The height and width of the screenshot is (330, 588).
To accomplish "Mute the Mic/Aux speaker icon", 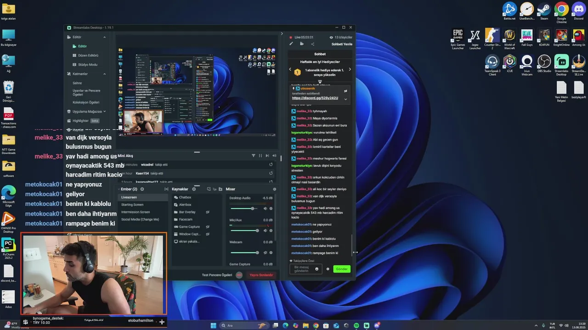I will tap(265, 231).
